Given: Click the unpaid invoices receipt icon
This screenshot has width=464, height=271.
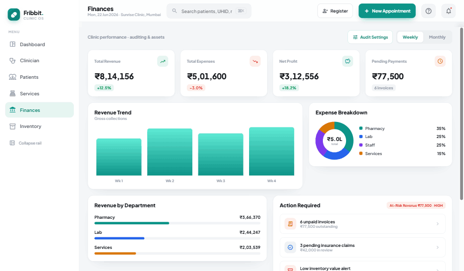Looking at the screenshot, I should point(290,224).
